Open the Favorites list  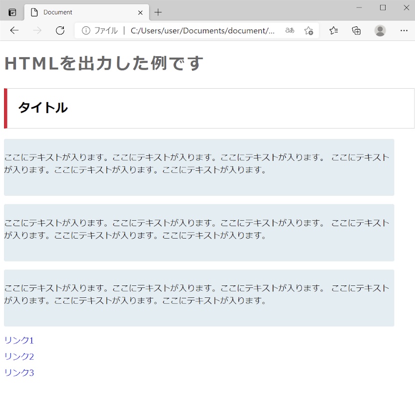coord(334,31)
